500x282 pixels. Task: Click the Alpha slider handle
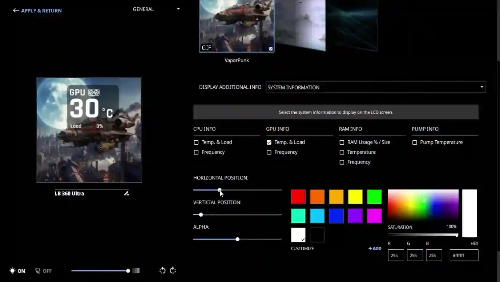tap(237, 239)
